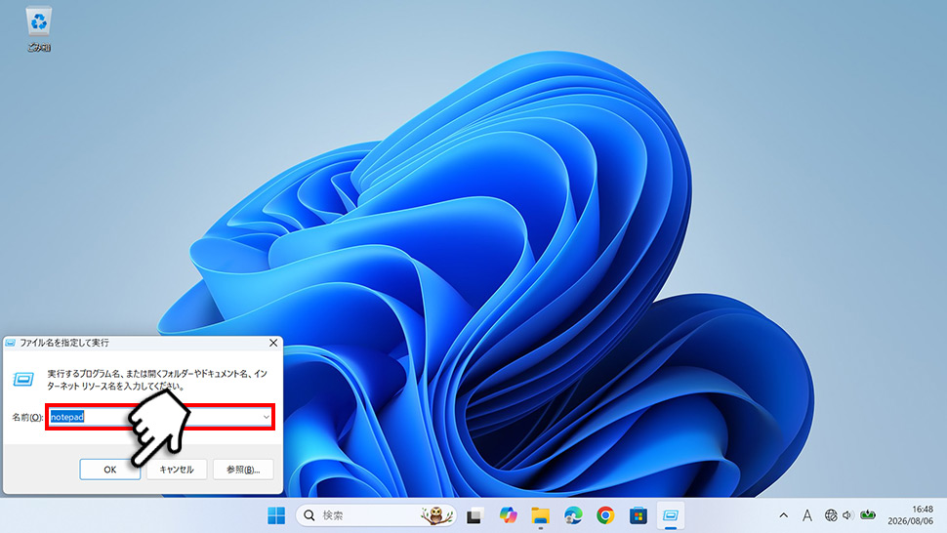
Task: Click the Run dialog title bar icon
Action: click(x=11, y=343)
